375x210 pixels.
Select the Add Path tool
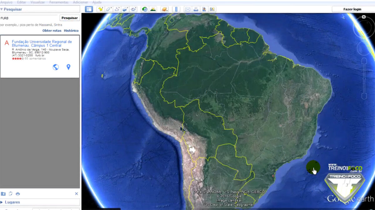point(117,9)
